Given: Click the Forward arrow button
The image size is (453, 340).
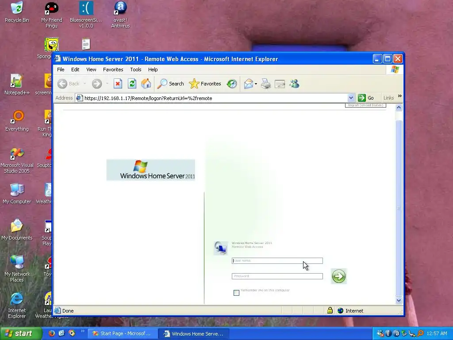Looking at the screenshot, I should click(97, 84).
